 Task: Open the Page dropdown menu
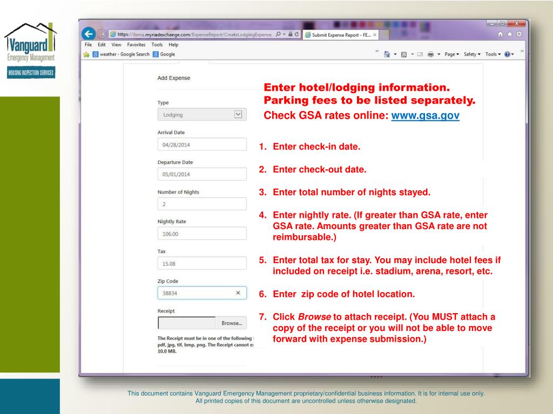coord(452,54)
